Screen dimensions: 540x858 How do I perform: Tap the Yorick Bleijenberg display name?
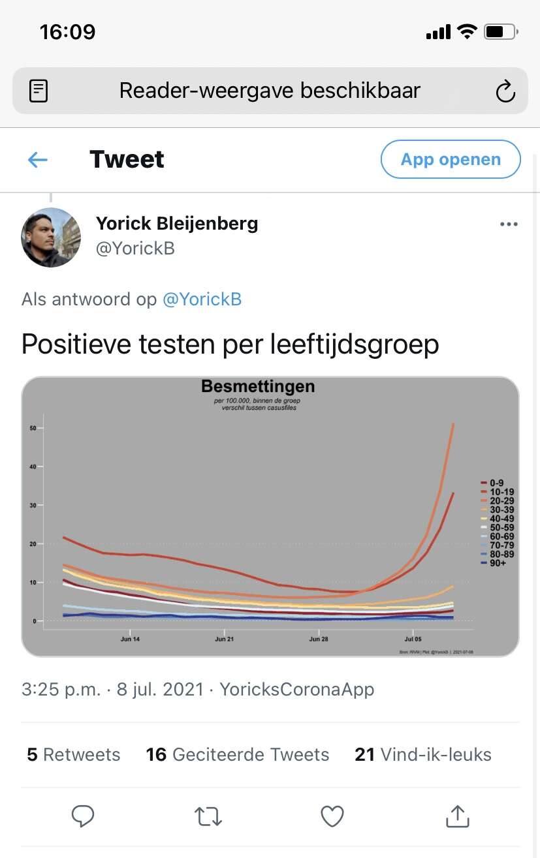pyautogui.click(x=177, y=224)
